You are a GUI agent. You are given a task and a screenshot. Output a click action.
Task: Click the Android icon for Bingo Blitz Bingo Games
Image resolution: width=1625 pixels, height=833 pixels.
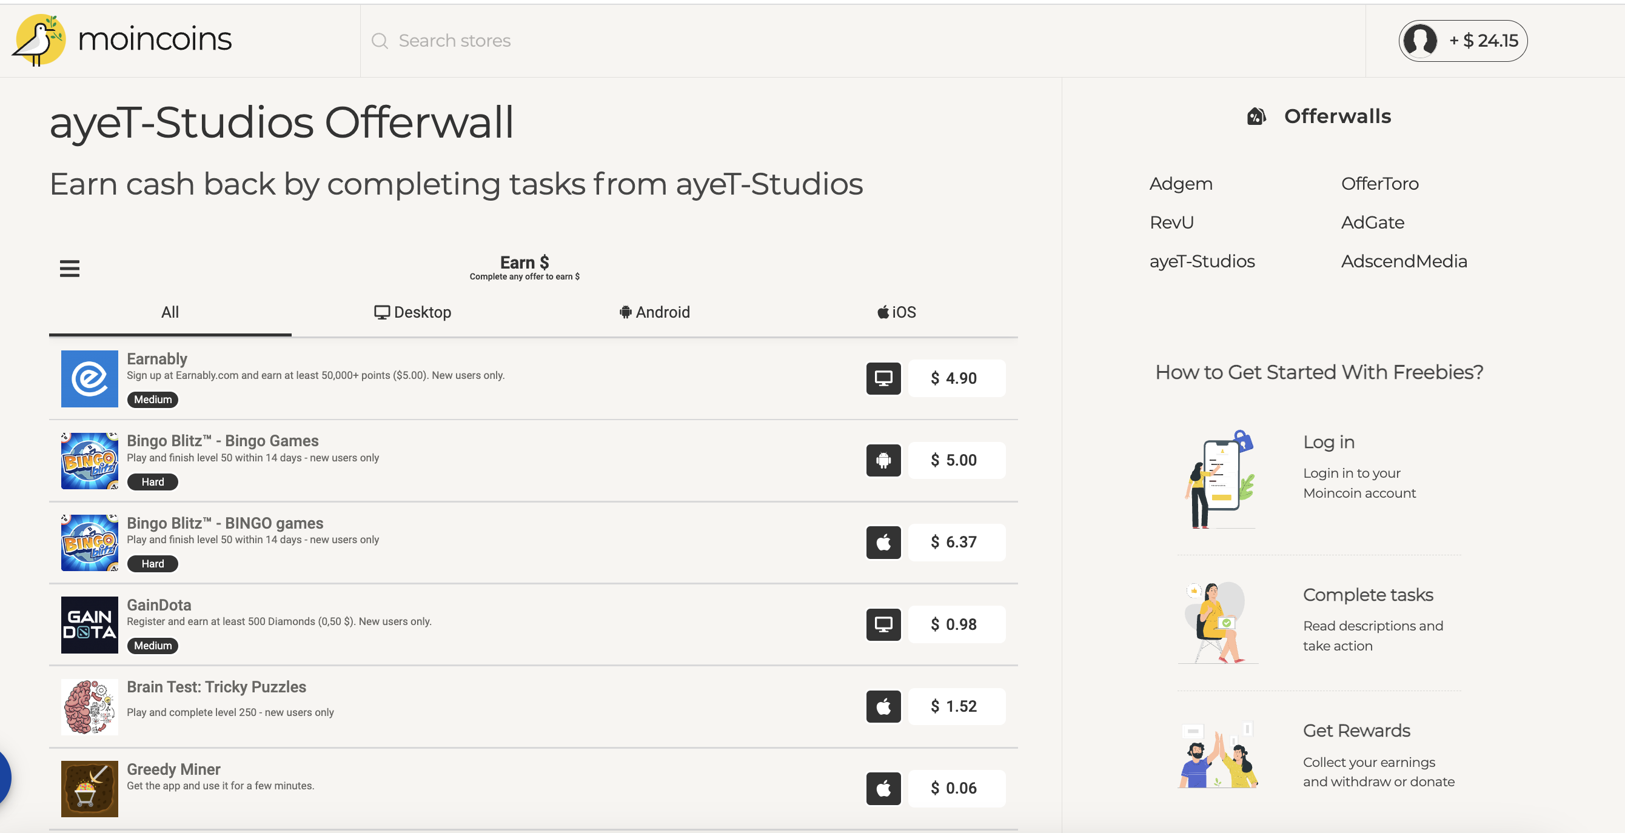pos(883,460)
